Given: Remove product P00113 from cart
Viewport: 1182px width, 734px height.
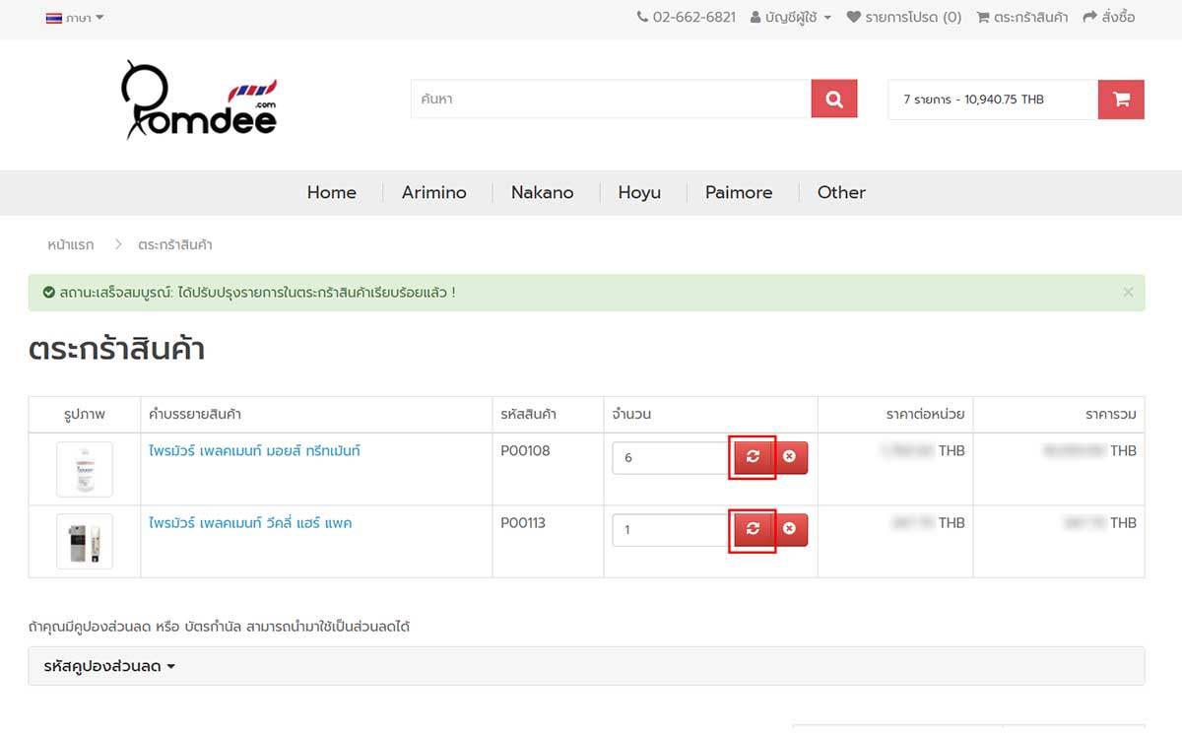Looking at the screenshot, I should [x=790, y=529].
